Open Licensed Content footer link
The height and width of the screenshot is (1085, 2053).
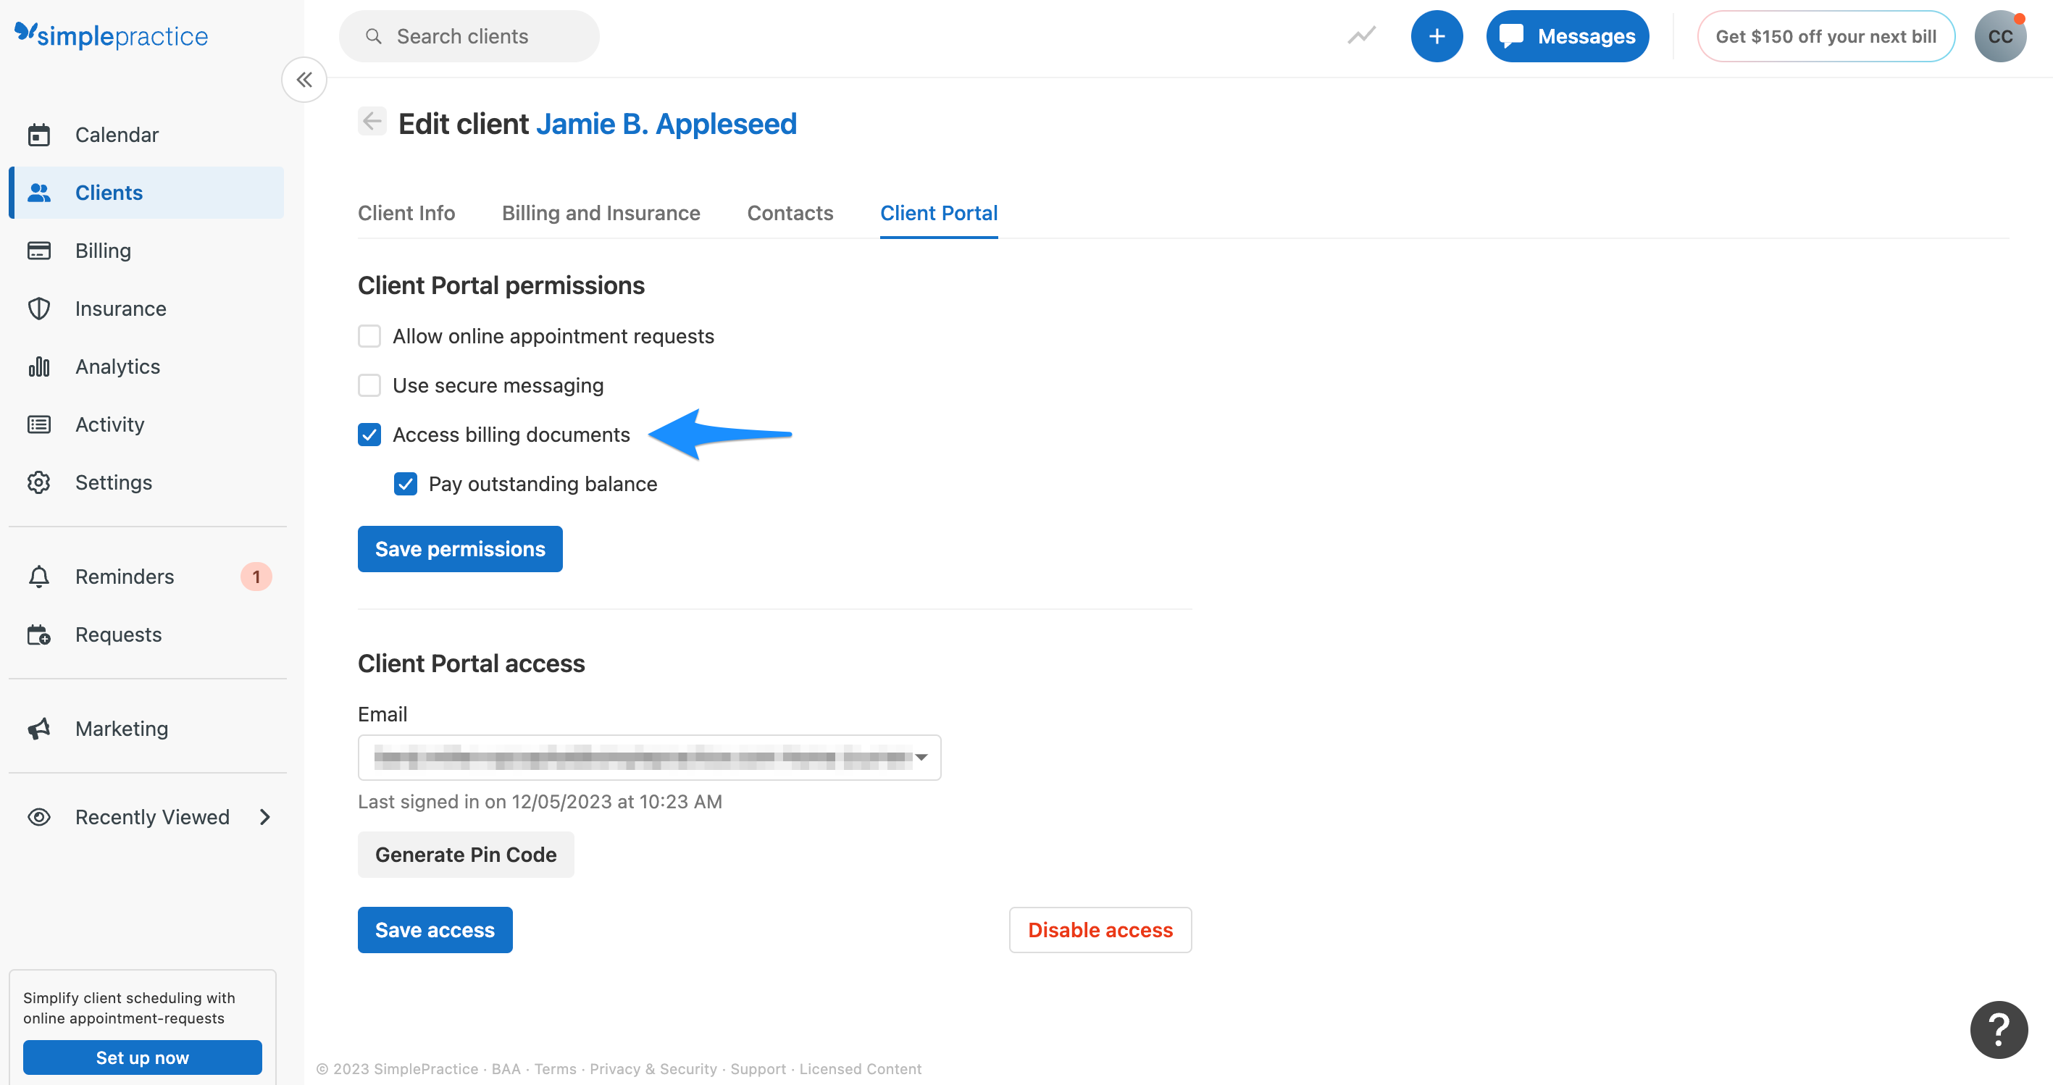click(860, 1069)
